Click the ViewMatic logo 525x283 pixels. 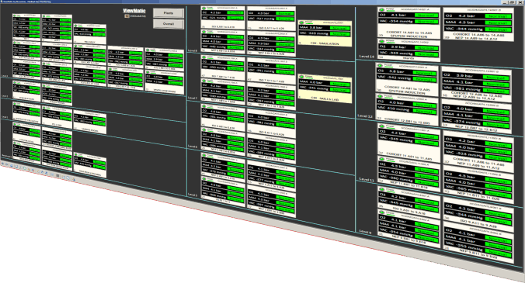(x=134, y=12)
